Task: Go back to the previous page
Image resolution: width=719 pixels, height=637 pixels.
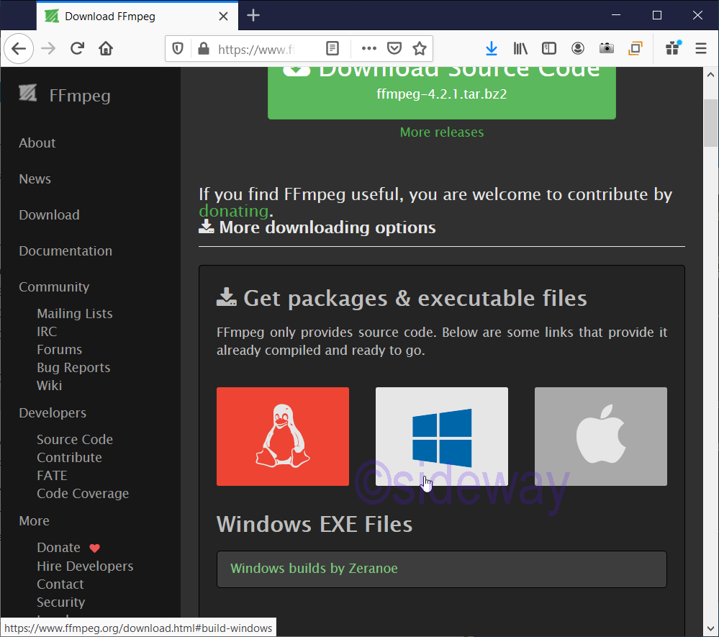Action: pos(19,49)
